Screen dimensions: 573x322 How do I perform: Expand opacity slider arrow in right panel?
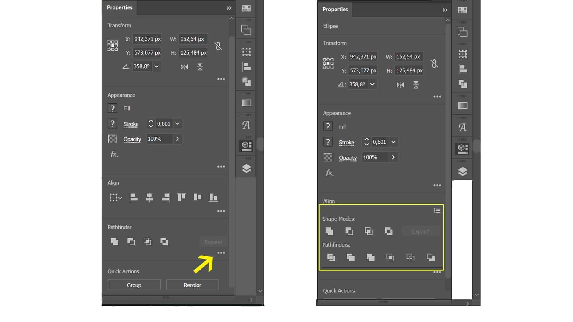pyautogui.click(x=393, y=157)
